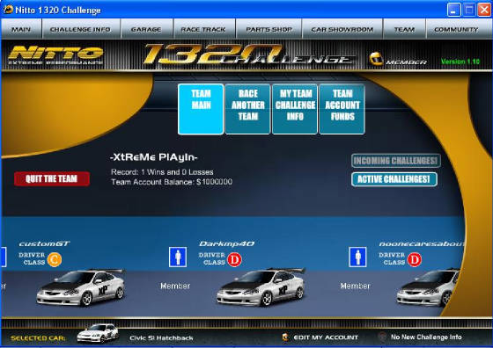Open Incoming Challenges

point(396,161)
